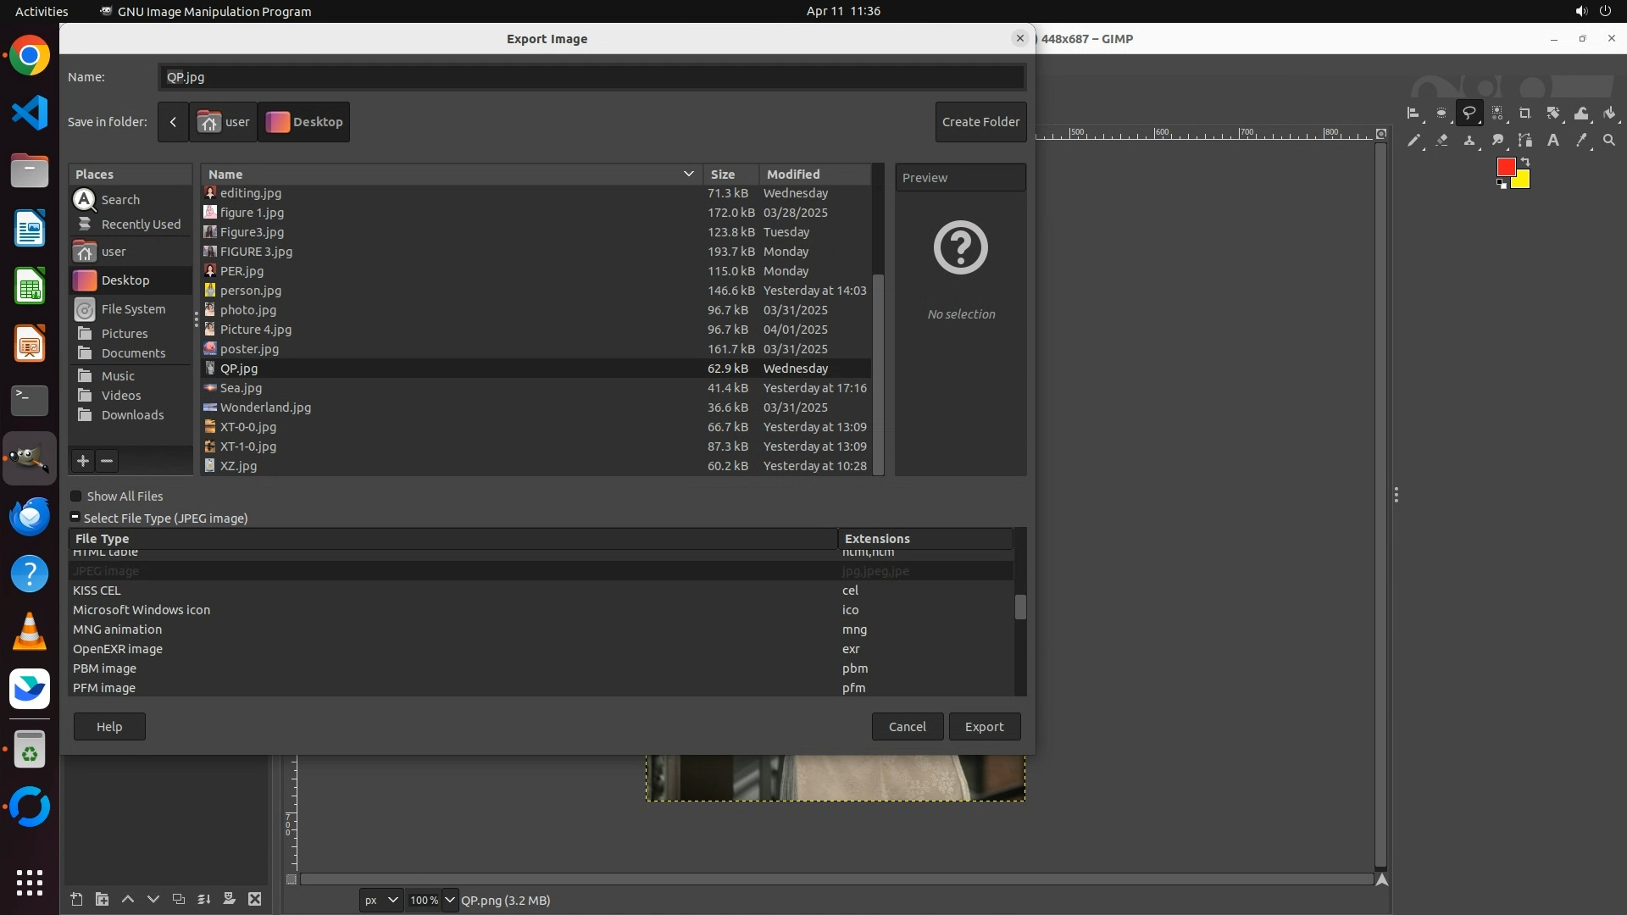Select the Eraser tool

[x=1441, y=141]
